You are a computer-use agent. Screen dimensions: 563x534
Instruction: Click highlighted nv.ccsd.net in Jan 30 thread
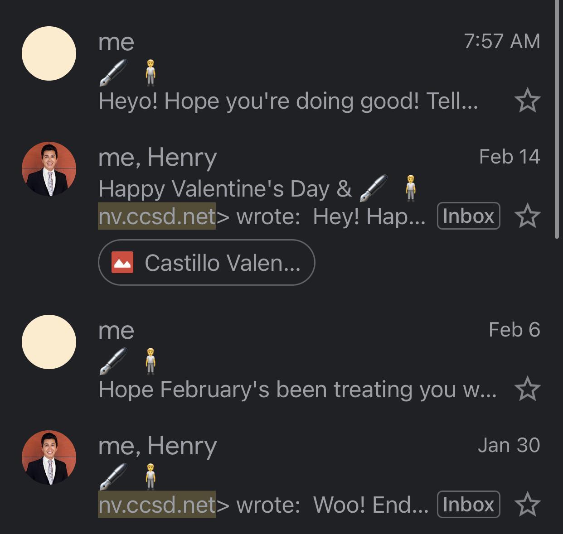[157, 505]
